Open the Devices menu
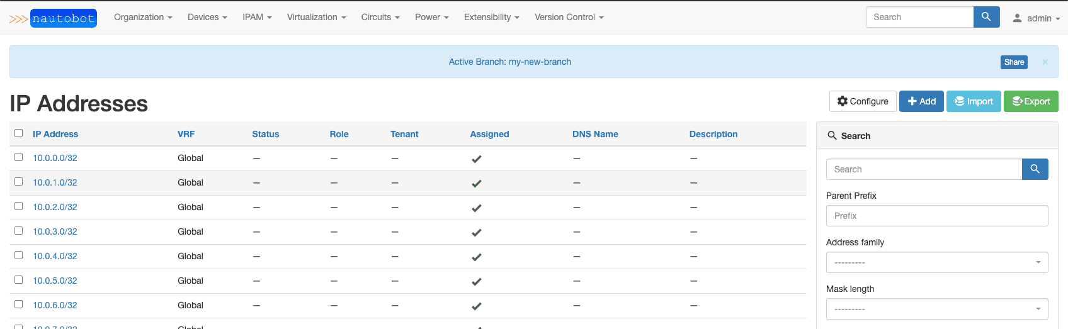This screenshot has height=329, width=1068. [207, 17]
